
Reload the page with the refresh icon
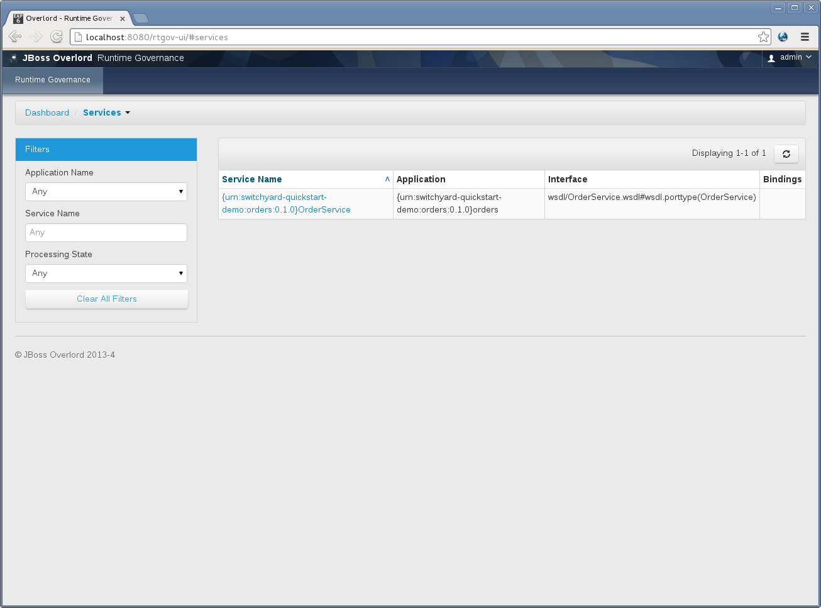56,36
